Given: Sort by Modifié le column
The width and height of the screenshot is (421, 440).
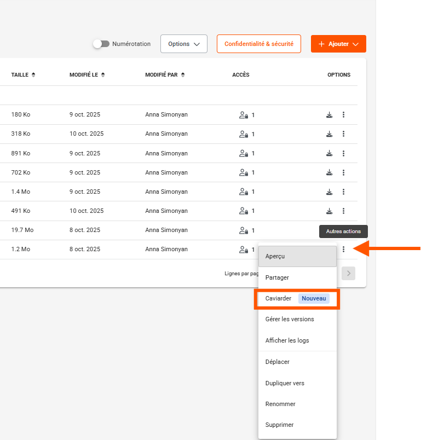Looking at the screenshot, I should click(x=87, y=75).
